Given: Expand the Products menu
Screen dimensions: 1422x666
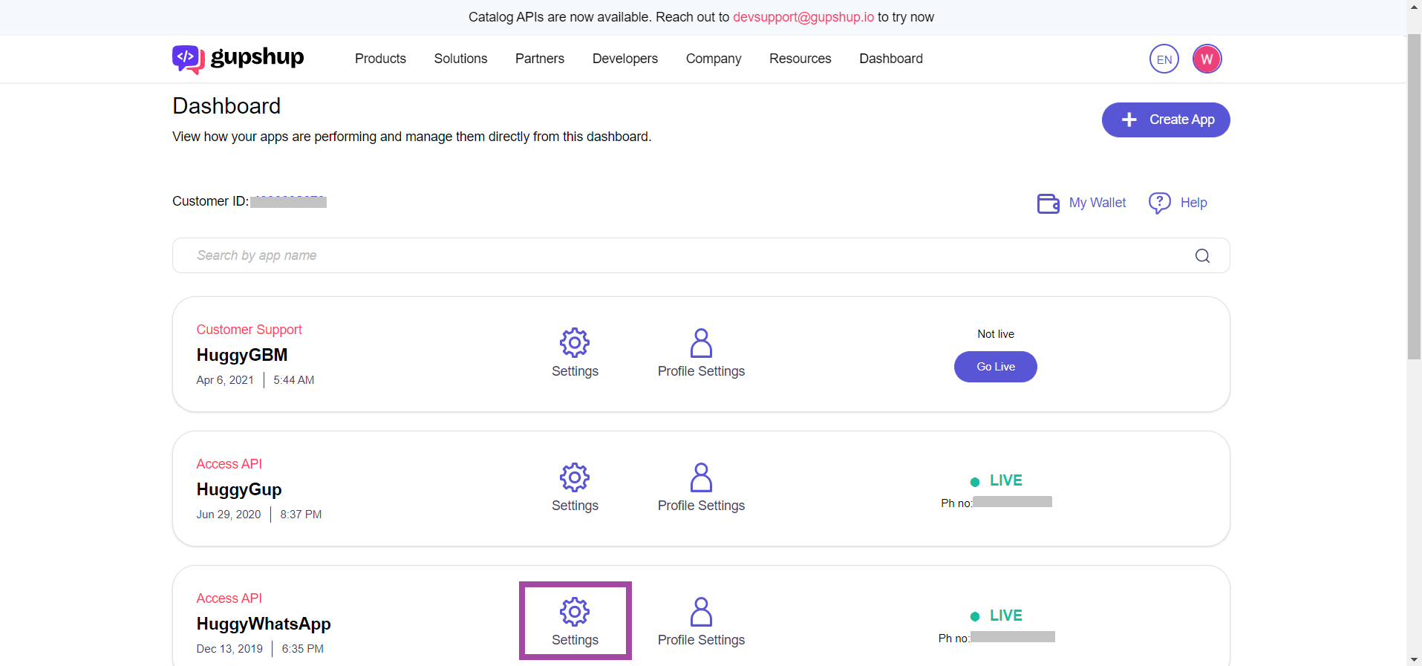Looking at the screenshot, I should 380,59.
